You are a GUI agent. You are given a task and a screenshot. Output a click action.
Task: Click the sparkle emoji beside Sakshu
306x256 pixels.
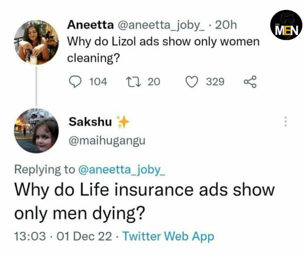point(123,123)
